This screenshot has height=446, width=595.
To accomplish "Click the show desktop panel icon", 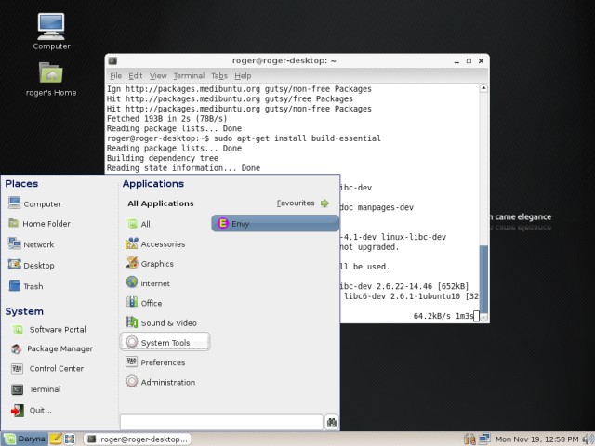I will pyautogui.click(x=70, y=439).
